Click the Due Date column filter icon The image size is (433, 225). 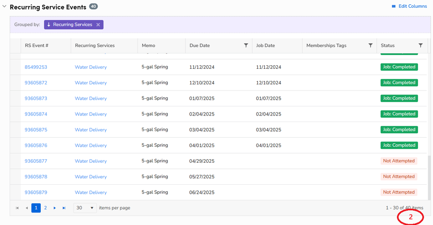tap(246, 45)
